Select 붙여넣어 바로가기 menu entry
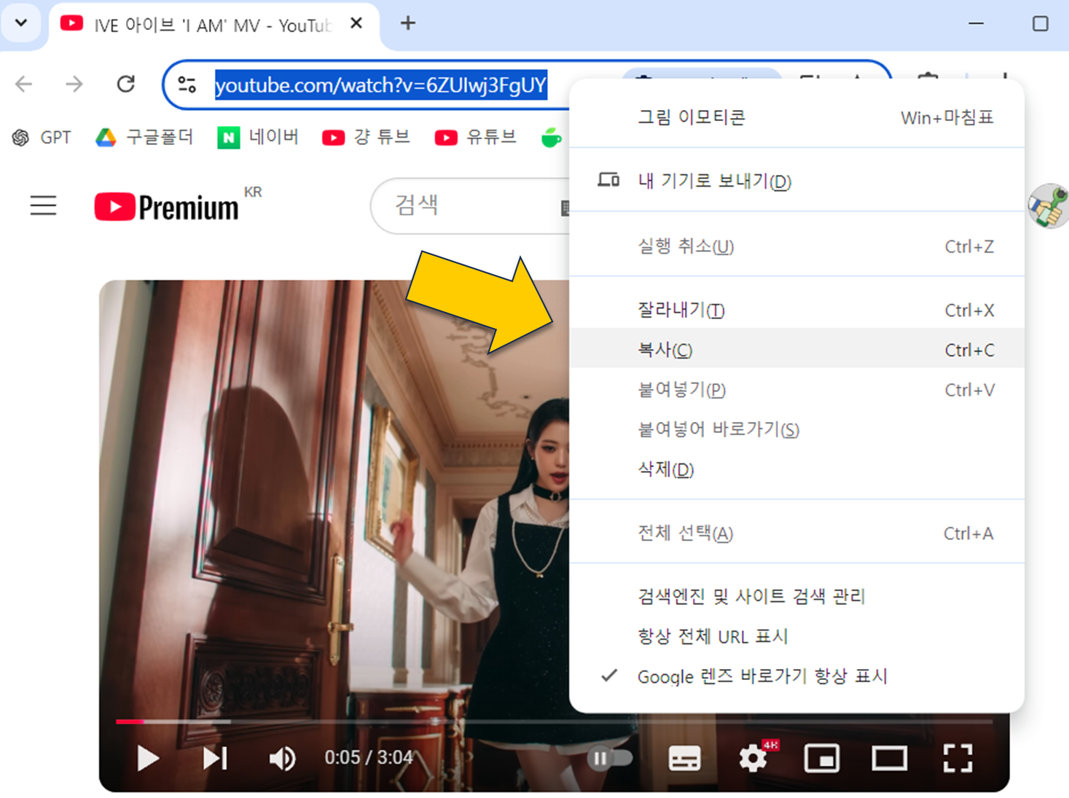Viewport: 1069px width, 798px height. tap(796, 429)
